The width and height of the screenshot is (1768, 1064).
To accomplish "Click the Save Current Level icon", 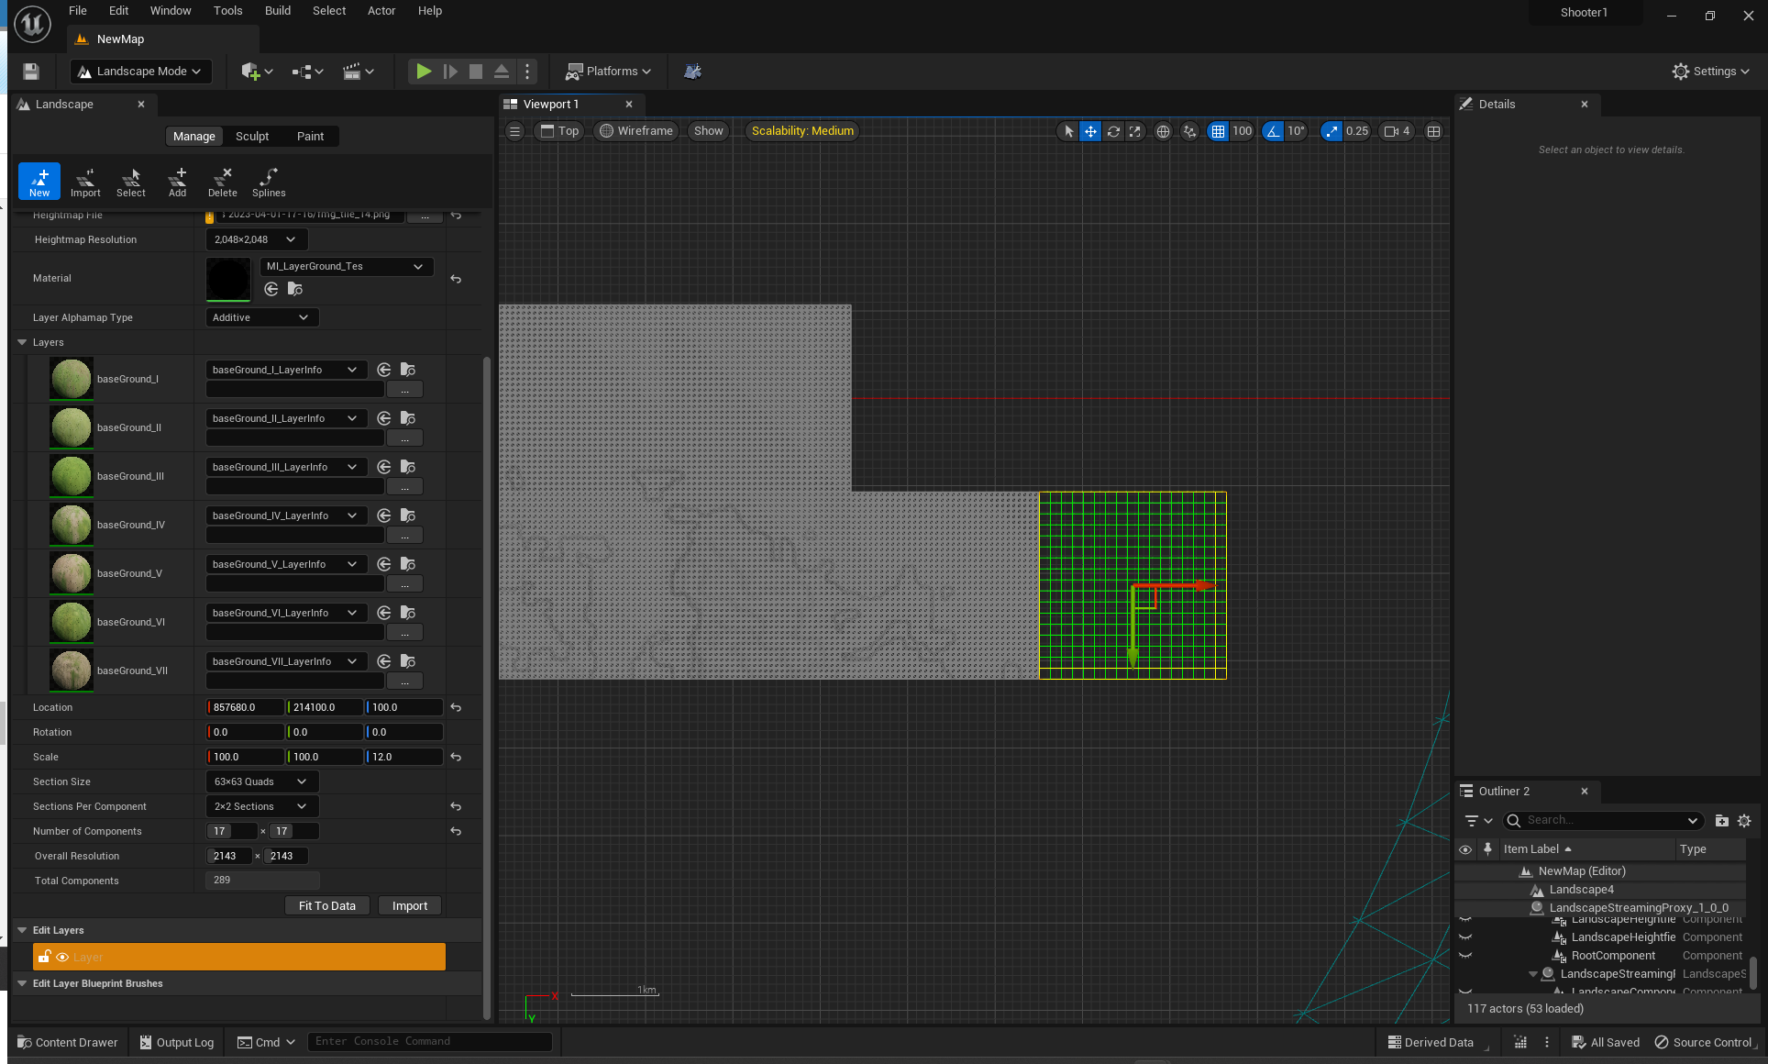I will [x=30, y=71].
